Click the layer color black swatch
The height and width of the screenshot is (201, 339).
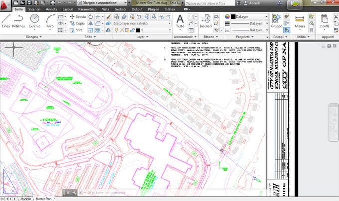[138, 30]
